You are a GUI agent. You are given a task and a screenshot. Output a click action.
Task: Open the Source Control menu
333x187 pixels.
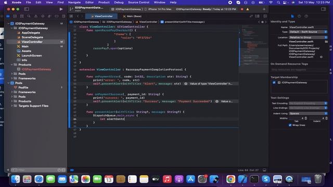(139, 2)
